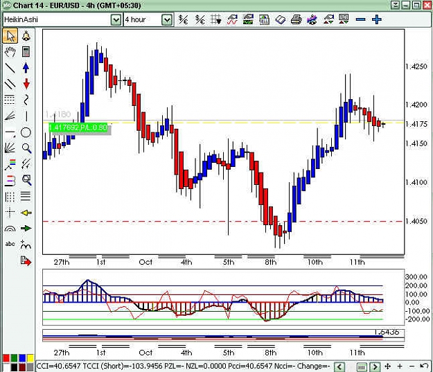The height and width of the screenshot is (372, 433).
Task: Click the CCI=40.6547 status bar readout
Action: 59,366
